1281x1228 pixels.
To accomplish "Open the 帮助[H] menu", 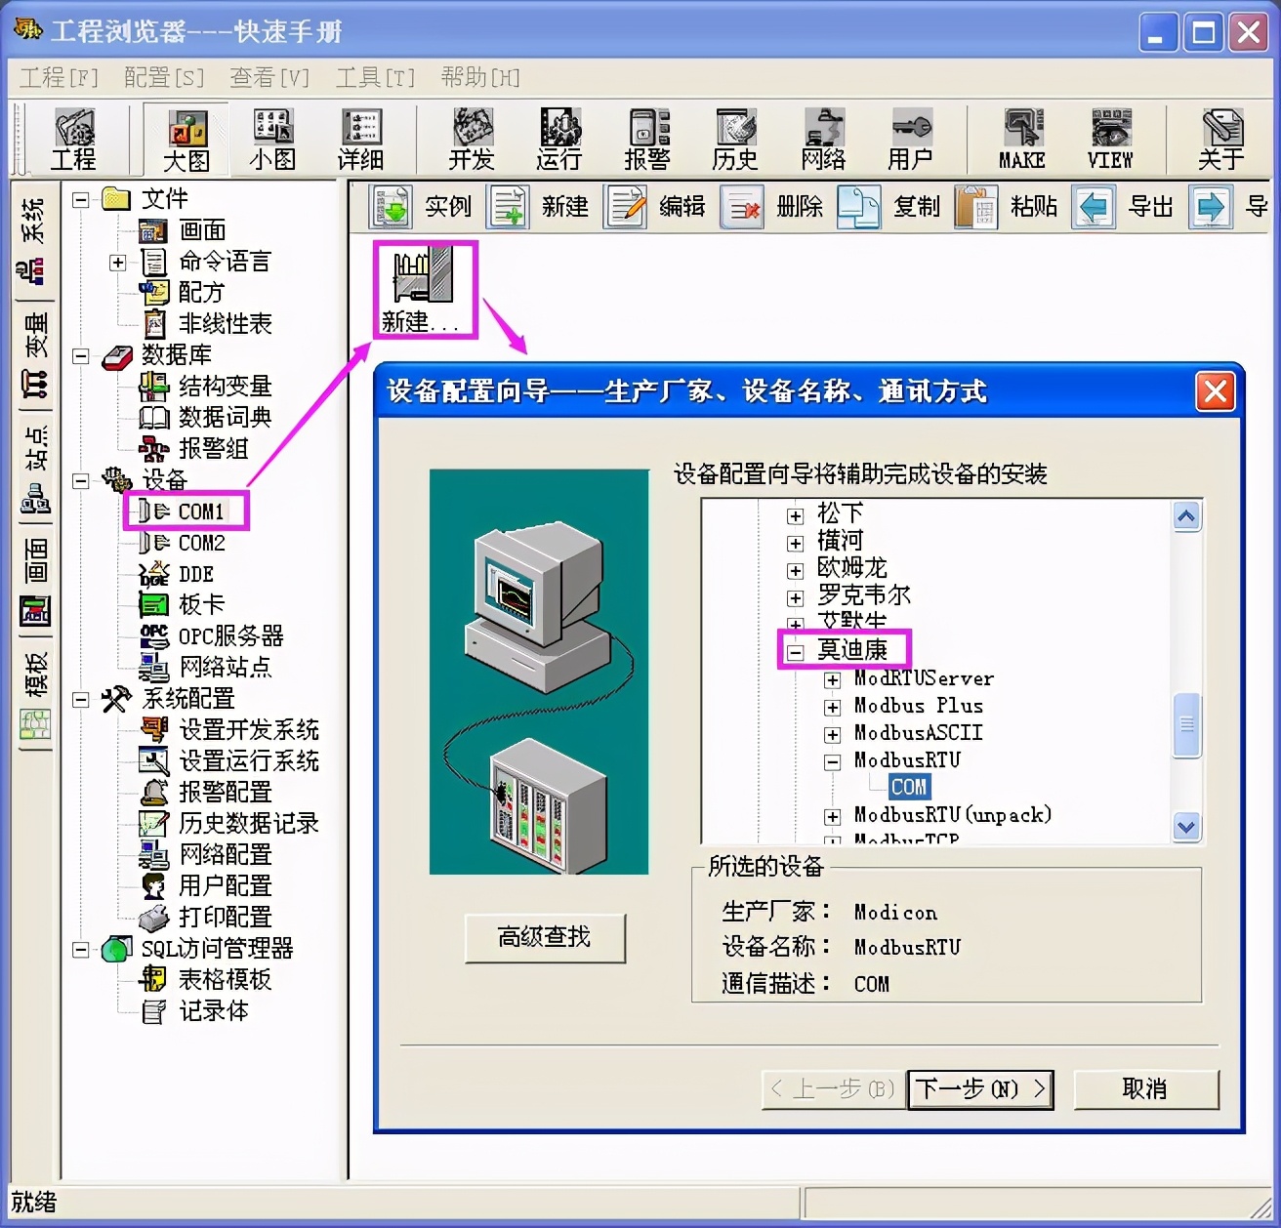I will pyautogui.click(x=479, y=77).
